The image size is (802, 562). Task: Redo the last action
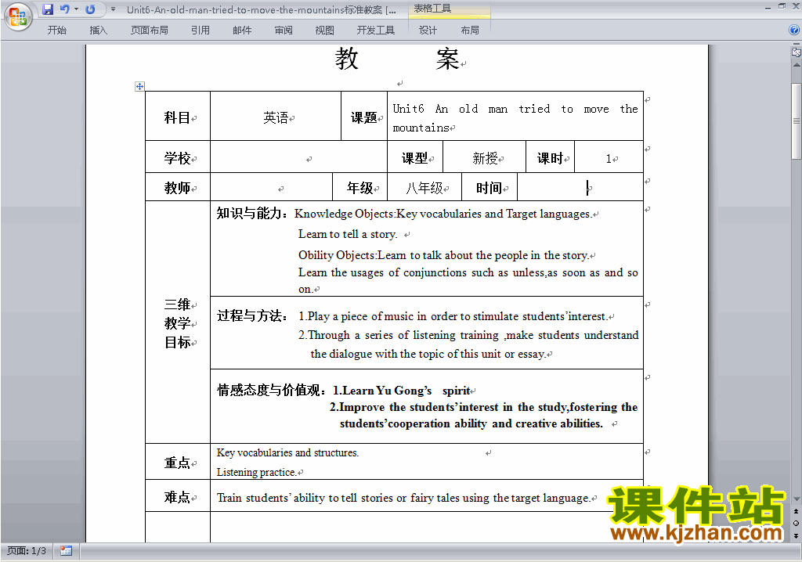pos(90,9)
